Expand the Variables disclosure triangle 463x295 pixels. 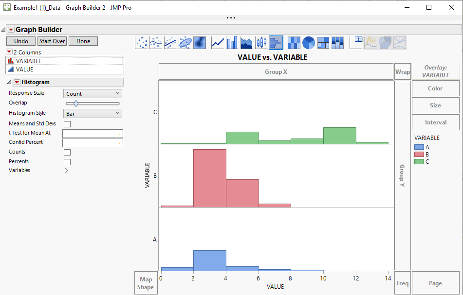pyautogui.click(x=66, y=170)
